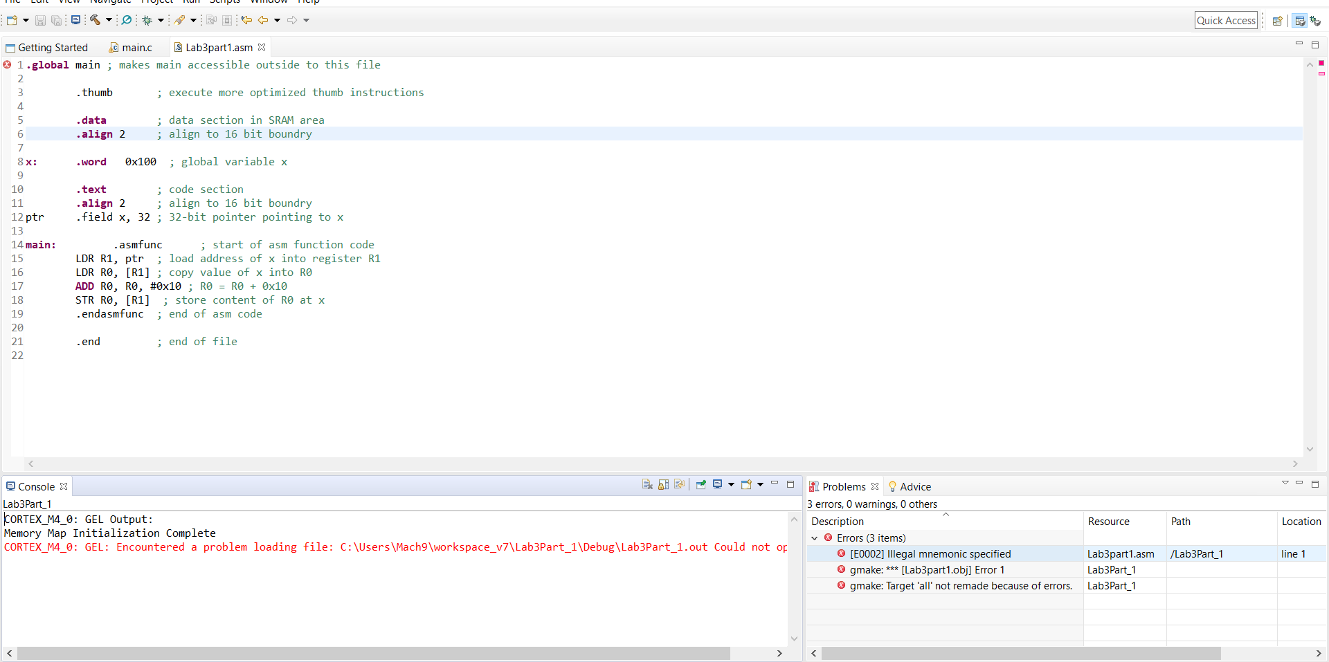
Task: Clear the Console output with the clear icon
Action: (x=647, y=486)
